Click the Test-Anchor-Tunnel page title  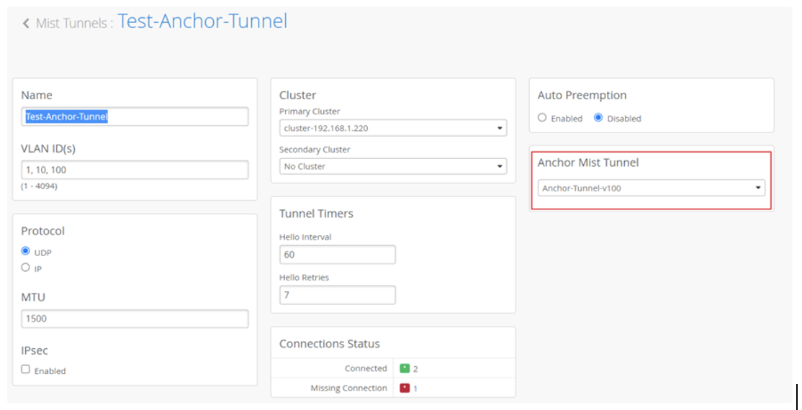(202, 22)
